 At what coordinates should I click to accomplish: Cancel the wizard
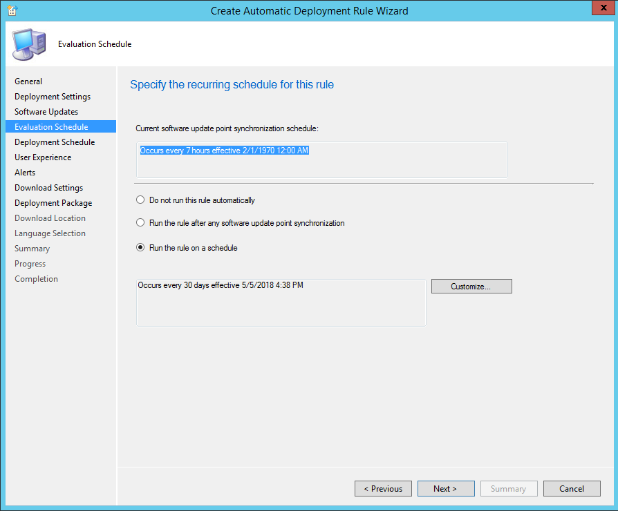tap(572, 489)
